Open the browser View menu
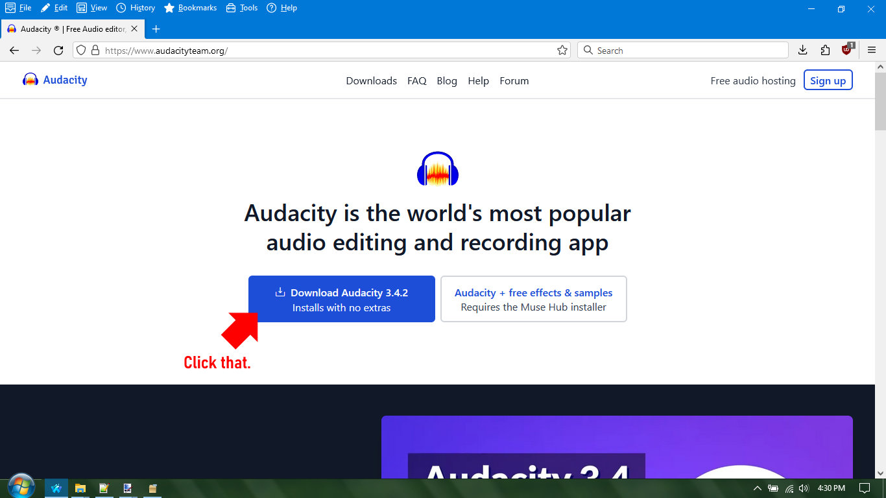Screen dimensions: 886x498 [92, 8]
